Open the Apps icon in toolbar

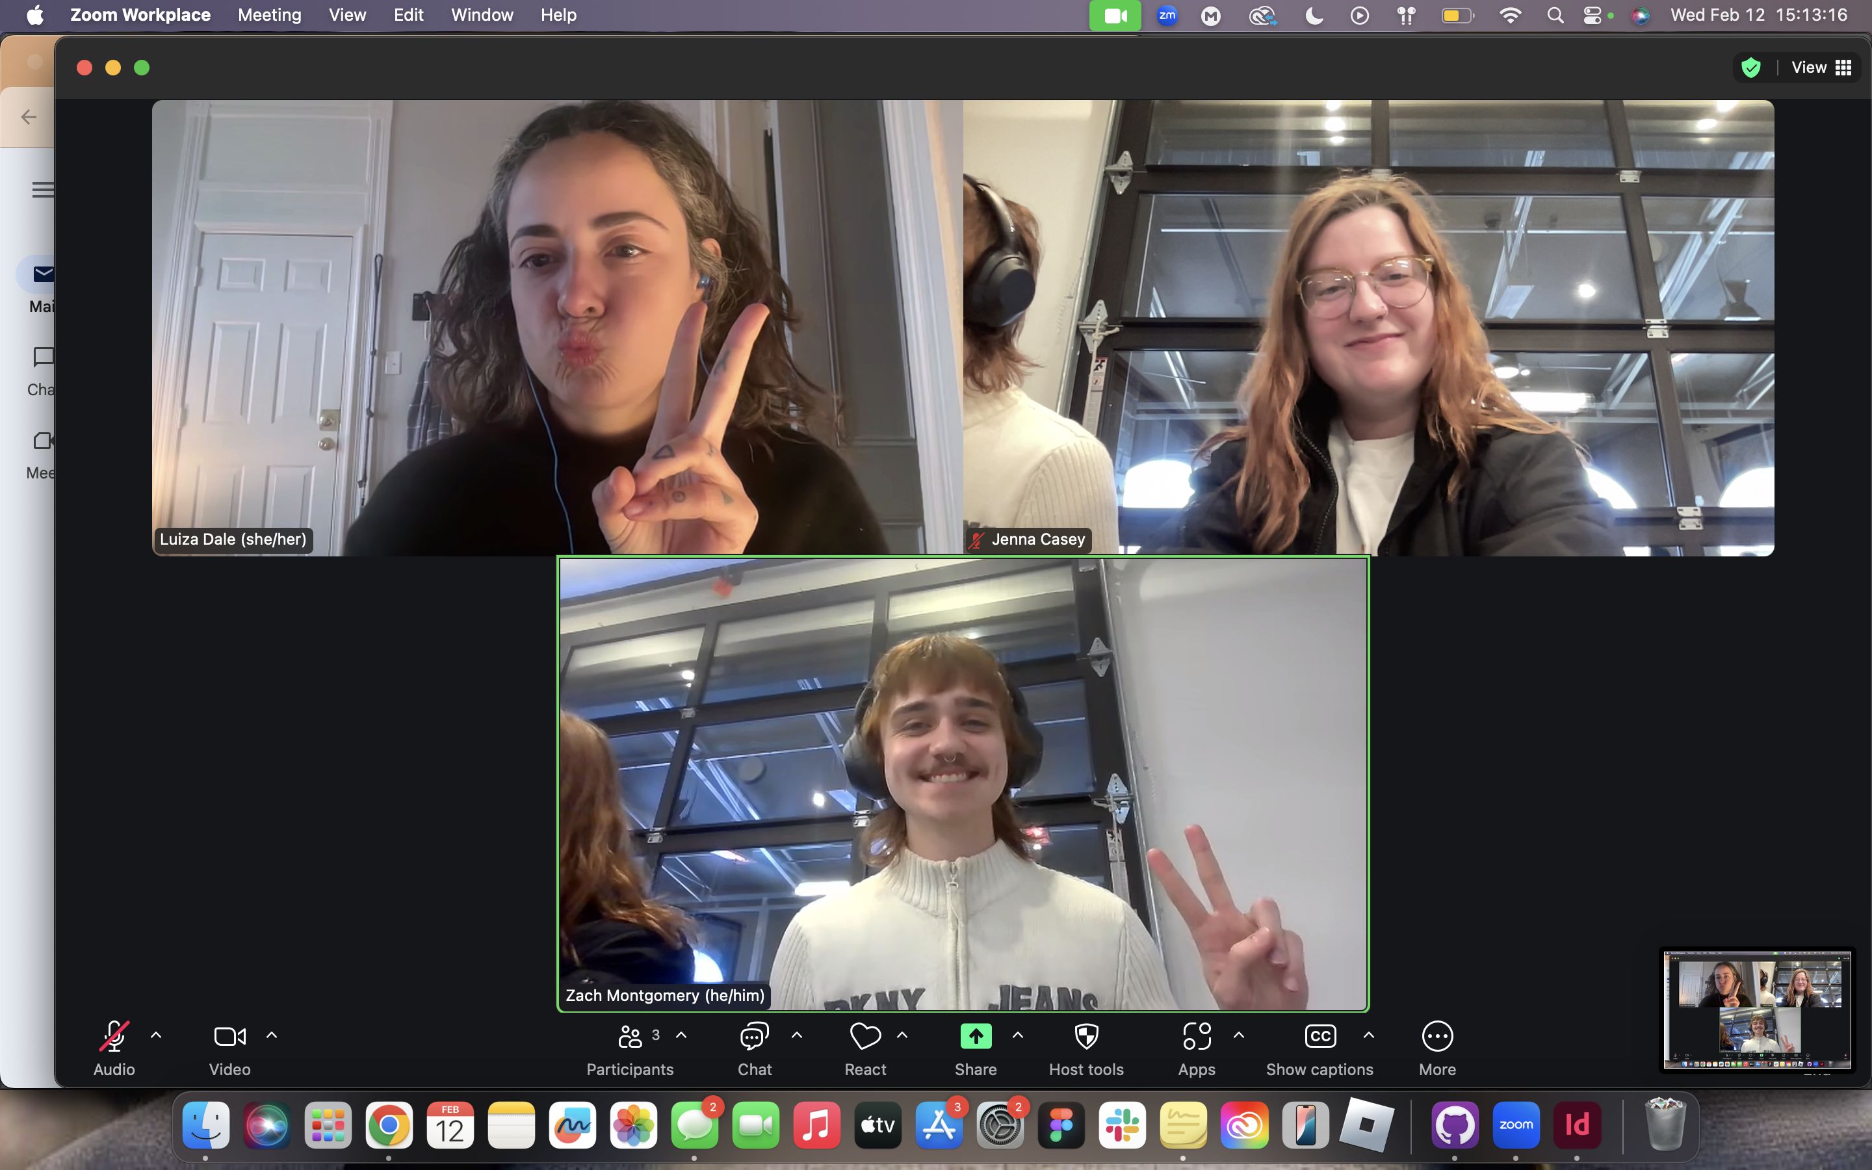(1196, 1037)
